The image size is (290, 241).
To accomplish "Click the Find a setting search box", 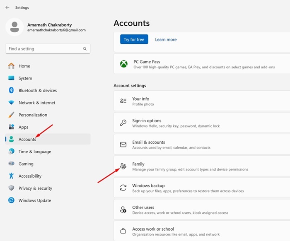I will 48,49.
